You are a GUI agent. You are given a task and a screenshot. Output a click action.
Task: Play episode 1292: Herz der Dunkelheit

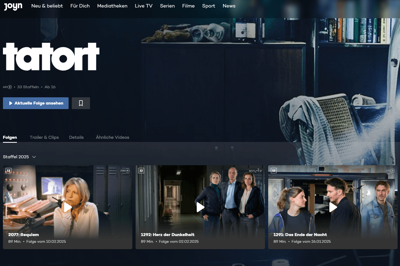point(200,207)
